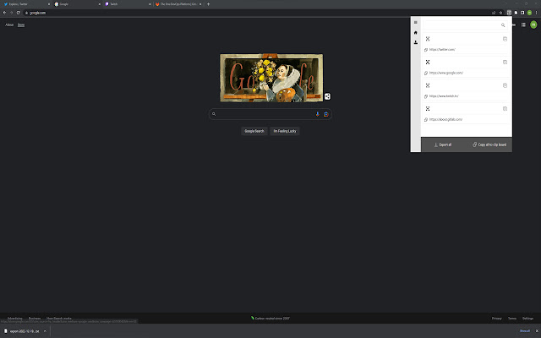The width and height of the screenshot is (541, 338).
Task: Copy the twitch.tv URL with its copy icon
Action: pyautogui.click(x=426, y=96)
